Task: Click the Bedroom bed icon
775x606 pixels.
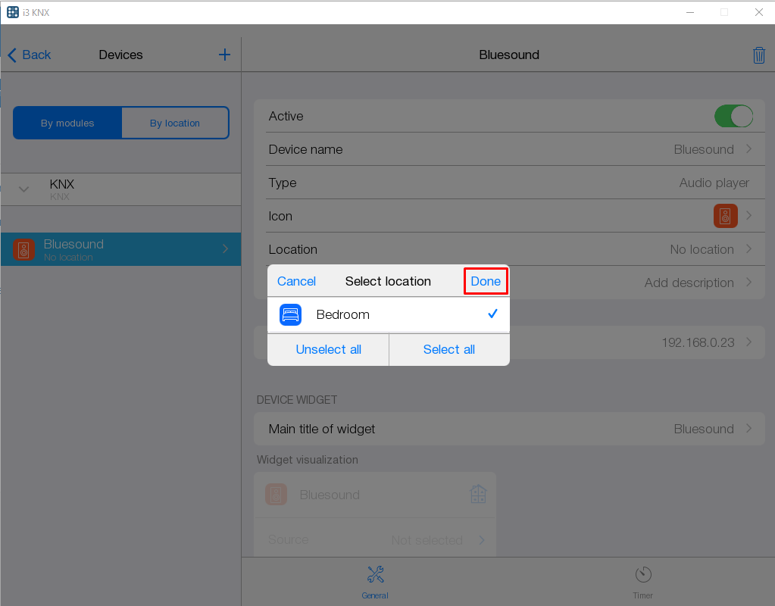Action: (x=290, y=314)
